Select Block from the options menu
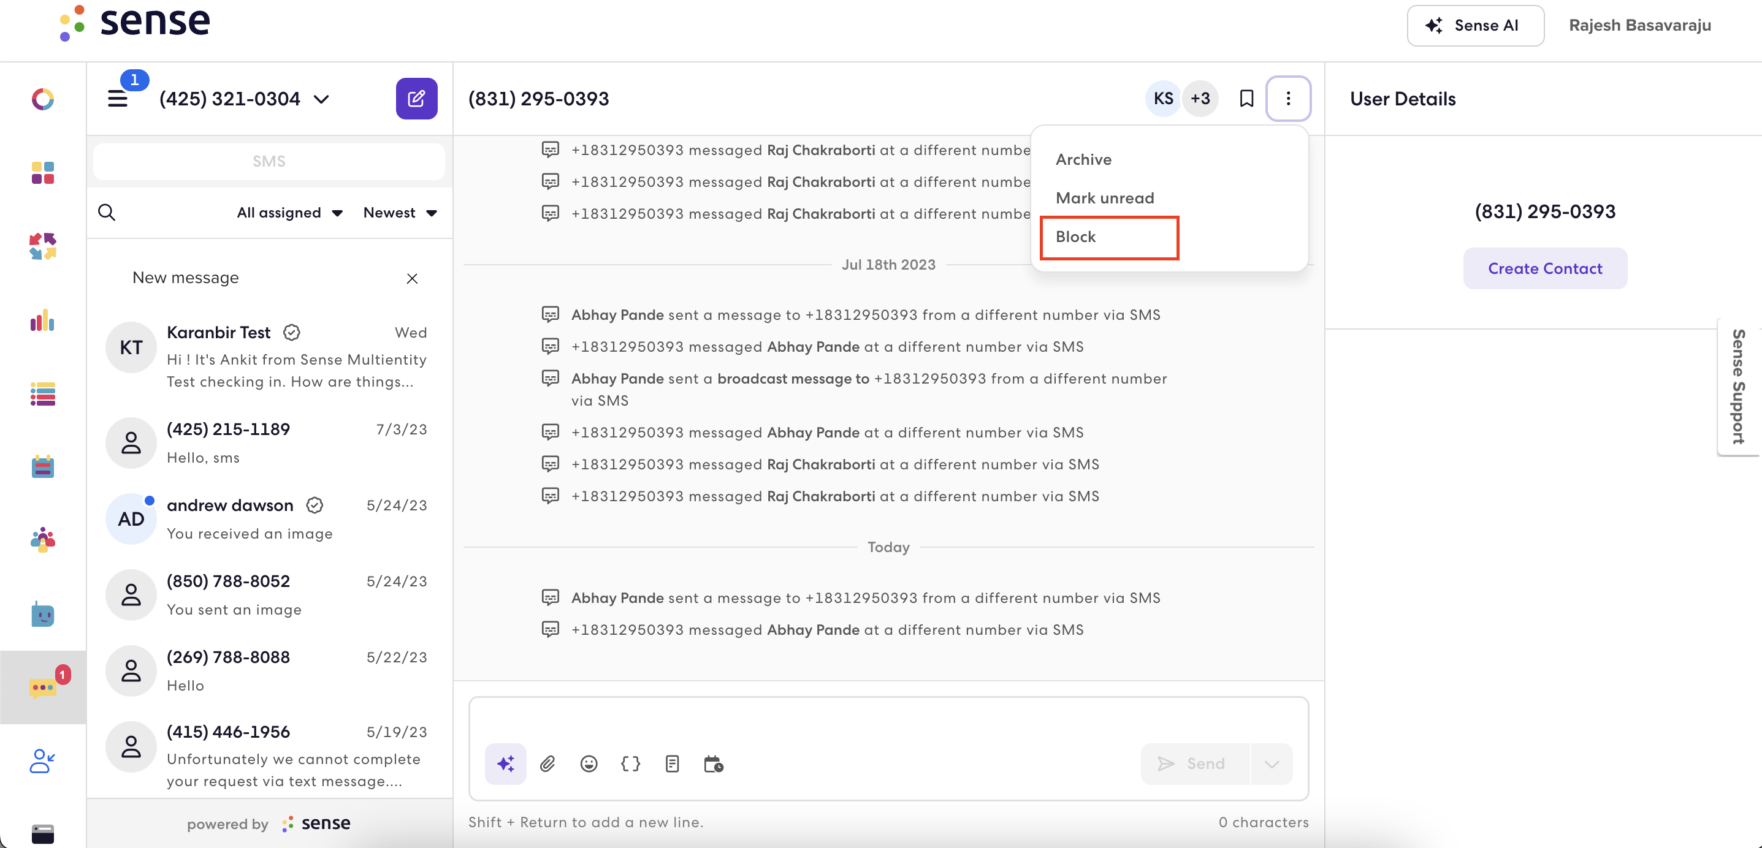The width and height of the screenshot is (1762, 848). point(1075,237)
